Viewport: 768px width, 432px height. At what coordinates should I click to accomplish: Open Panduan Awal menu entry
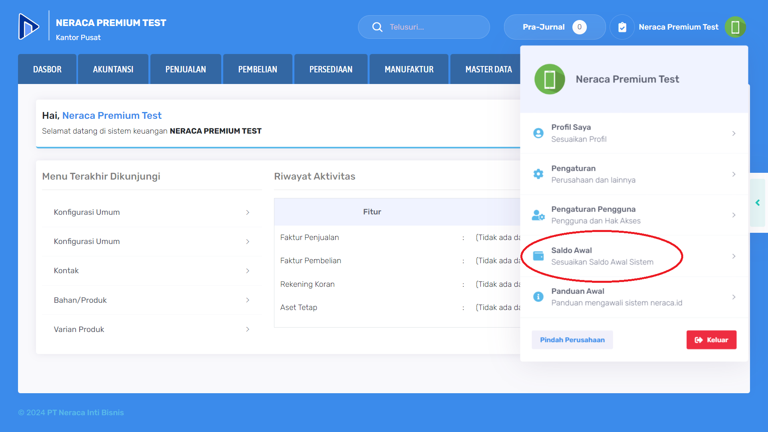[x=634, y=297]
